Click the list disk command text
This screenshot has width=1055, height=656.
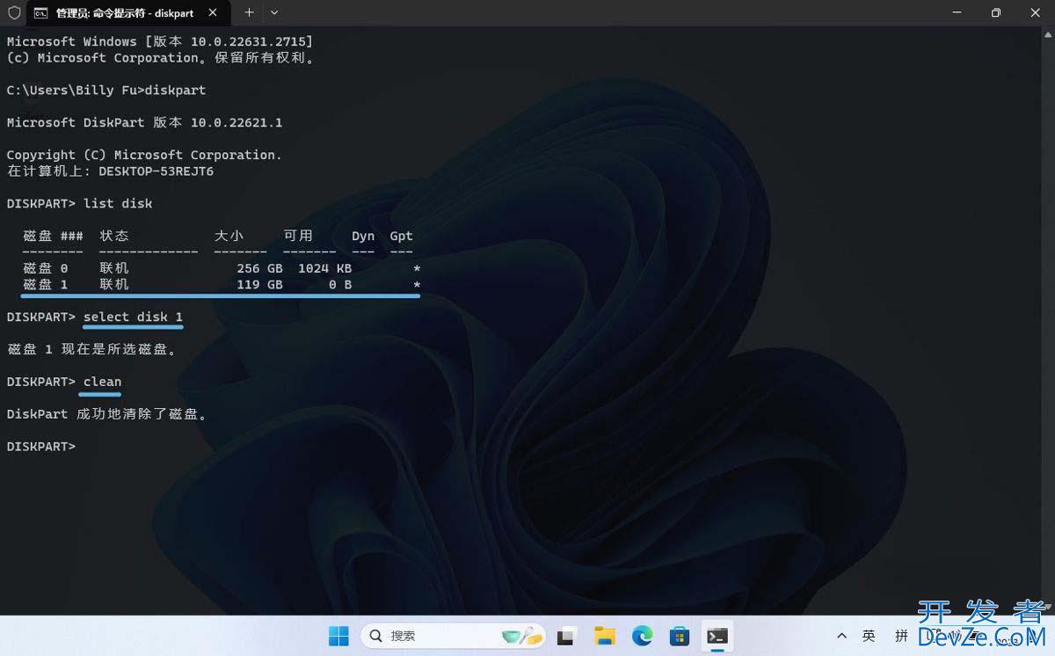point(118,204)
